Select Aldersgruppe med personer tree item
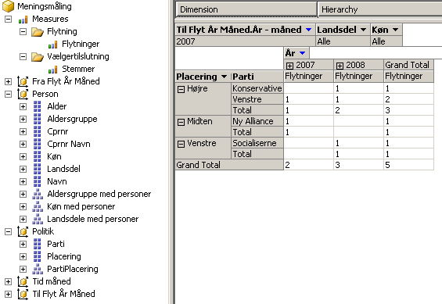Image resolution: width=442 pixels, height=304 pixels. [99, 195]
